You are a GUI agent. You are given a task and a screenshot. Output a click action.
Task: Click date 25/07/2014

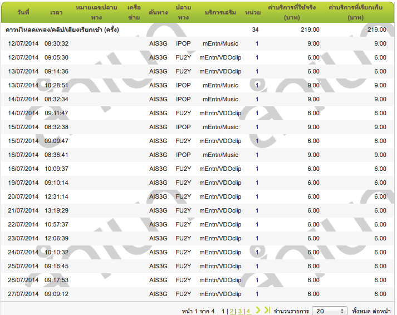23,266
